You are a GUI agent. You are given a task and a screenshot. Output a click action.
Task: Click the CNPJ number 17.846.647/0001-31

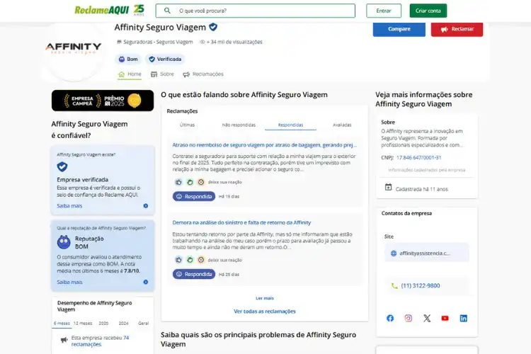click(x=419, y=157)
